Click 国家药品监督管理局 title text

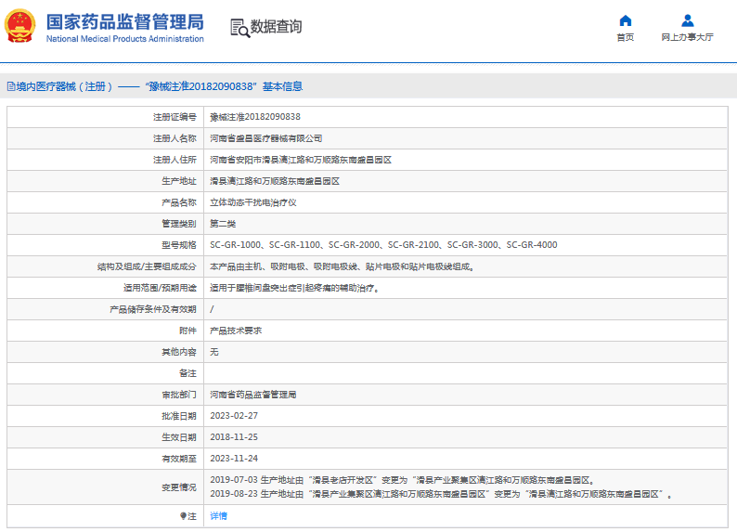tap(125, 22)
